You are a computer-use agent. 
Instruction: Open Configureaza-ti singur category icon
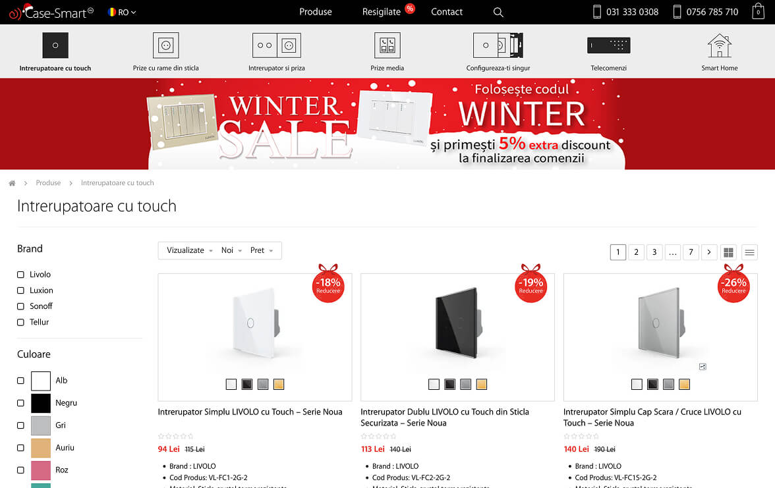[x=498, y=45]
